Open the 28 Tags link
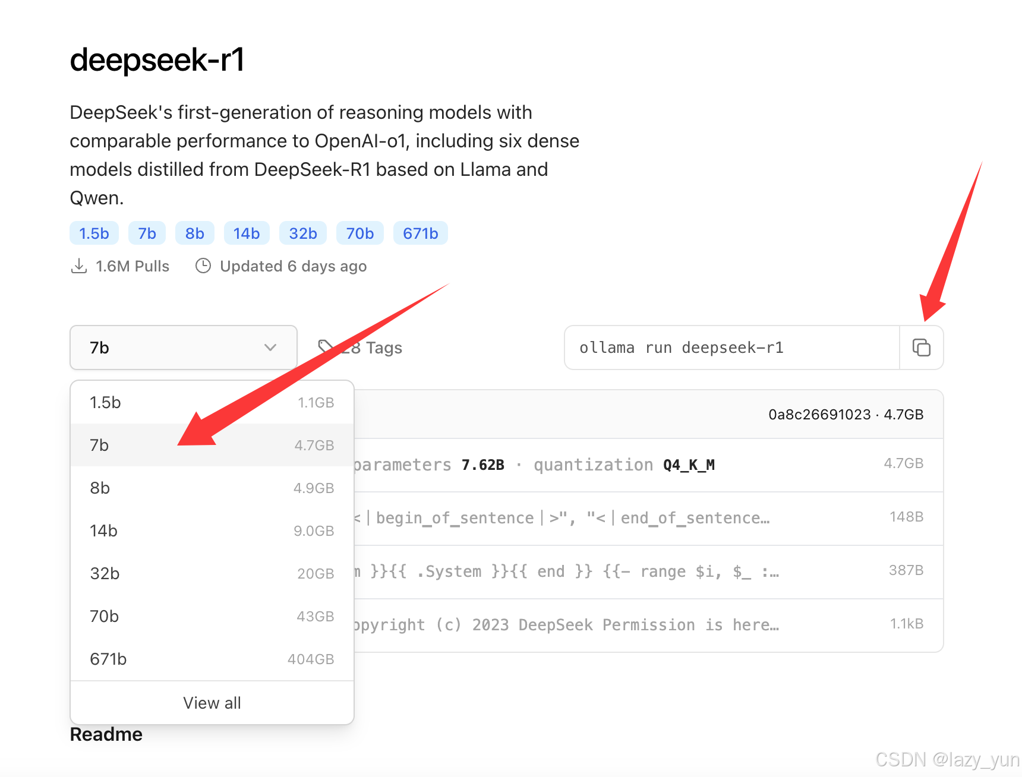This screenshot has width=1022, height=777. pos(360,348)
